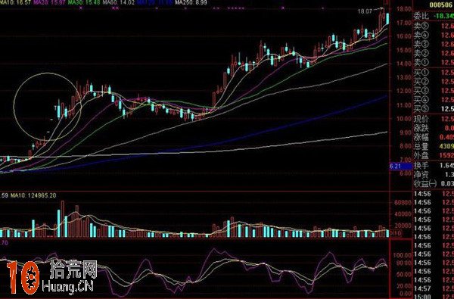
Task: Select the MA10 indicator label
Action: pyautogui.click(x=15, y=2)
